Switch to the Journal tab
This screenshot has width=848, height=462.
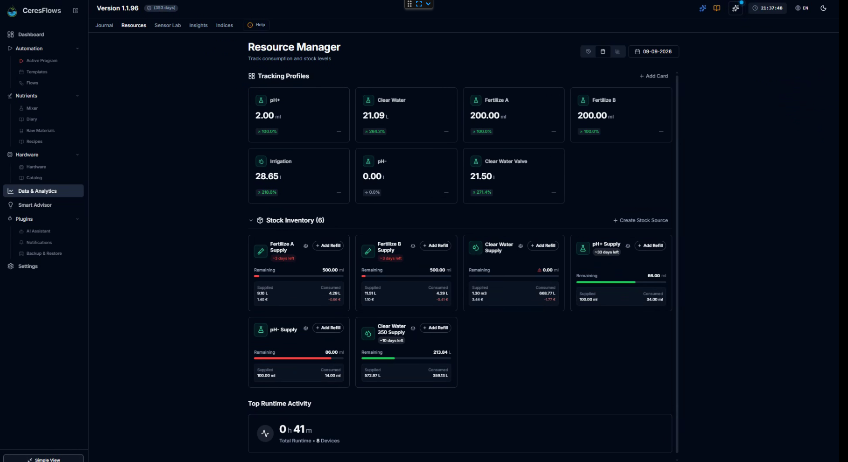[x=104, y=25]
